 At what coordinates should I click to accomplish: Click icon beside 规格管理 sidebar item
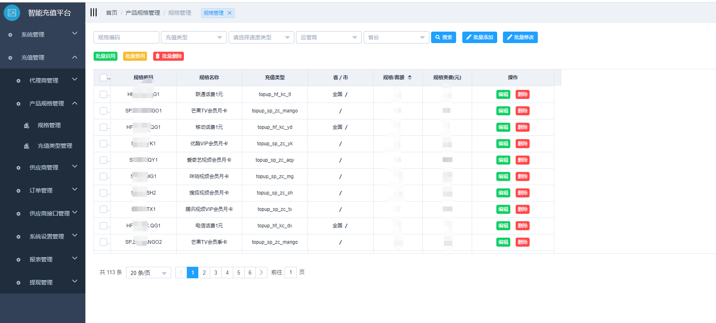[27, 126]
